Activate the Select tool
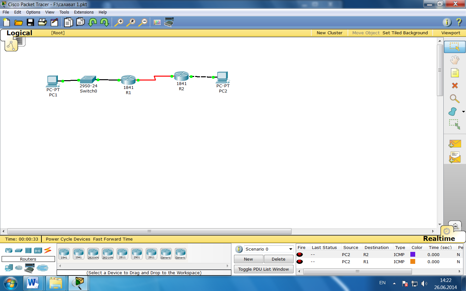 pyautogui.click(x=455, y=47)
